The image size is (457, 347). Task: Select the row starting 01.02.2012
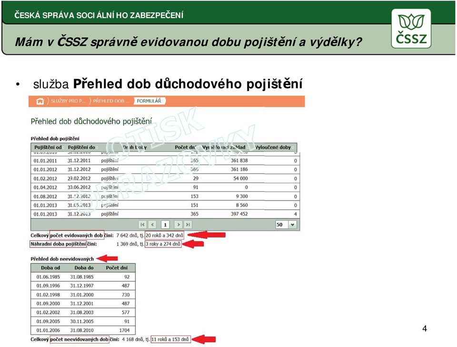tap(165, 178)
